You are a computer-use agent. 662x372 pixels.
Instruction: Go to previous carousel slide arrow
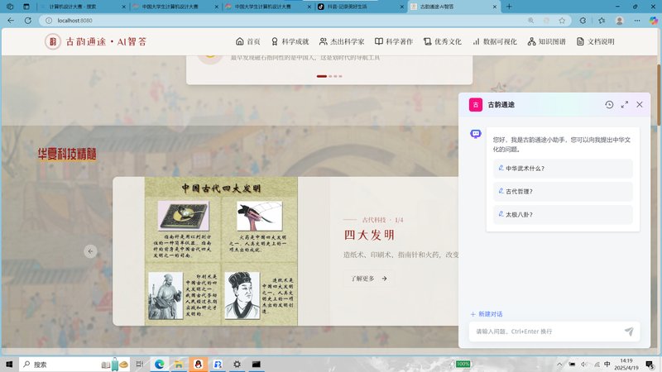[x=90, y=251]
